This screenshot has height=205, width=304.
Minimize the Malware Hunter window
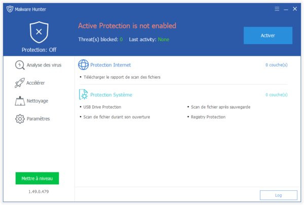point(286,9)
